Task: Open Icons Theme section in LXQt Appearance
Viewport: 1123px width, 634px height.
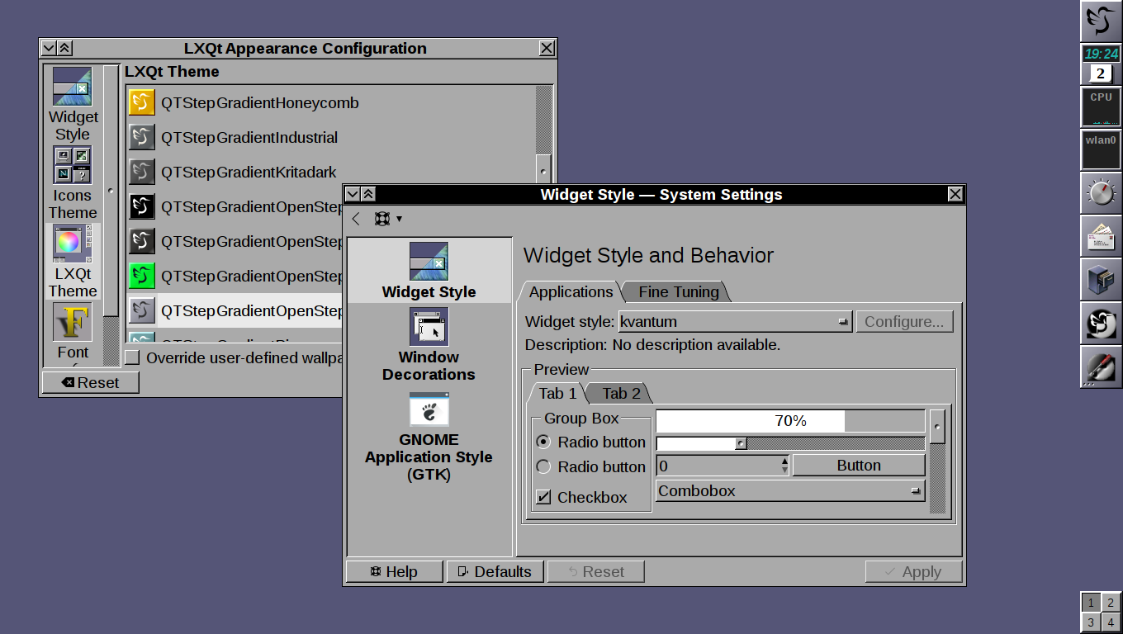Action: [x=73, y=183]
